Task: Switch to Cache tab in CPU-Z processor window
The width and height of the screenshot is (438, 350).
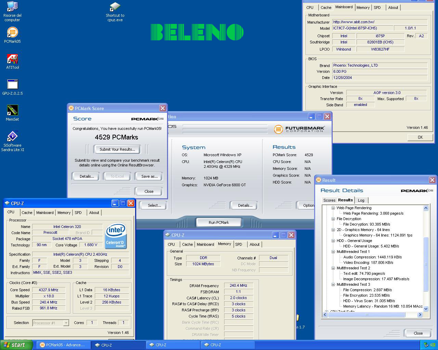Action: (x=27, y=213)
